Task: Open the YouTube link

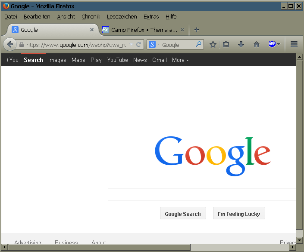Action: tap(117, 60)
